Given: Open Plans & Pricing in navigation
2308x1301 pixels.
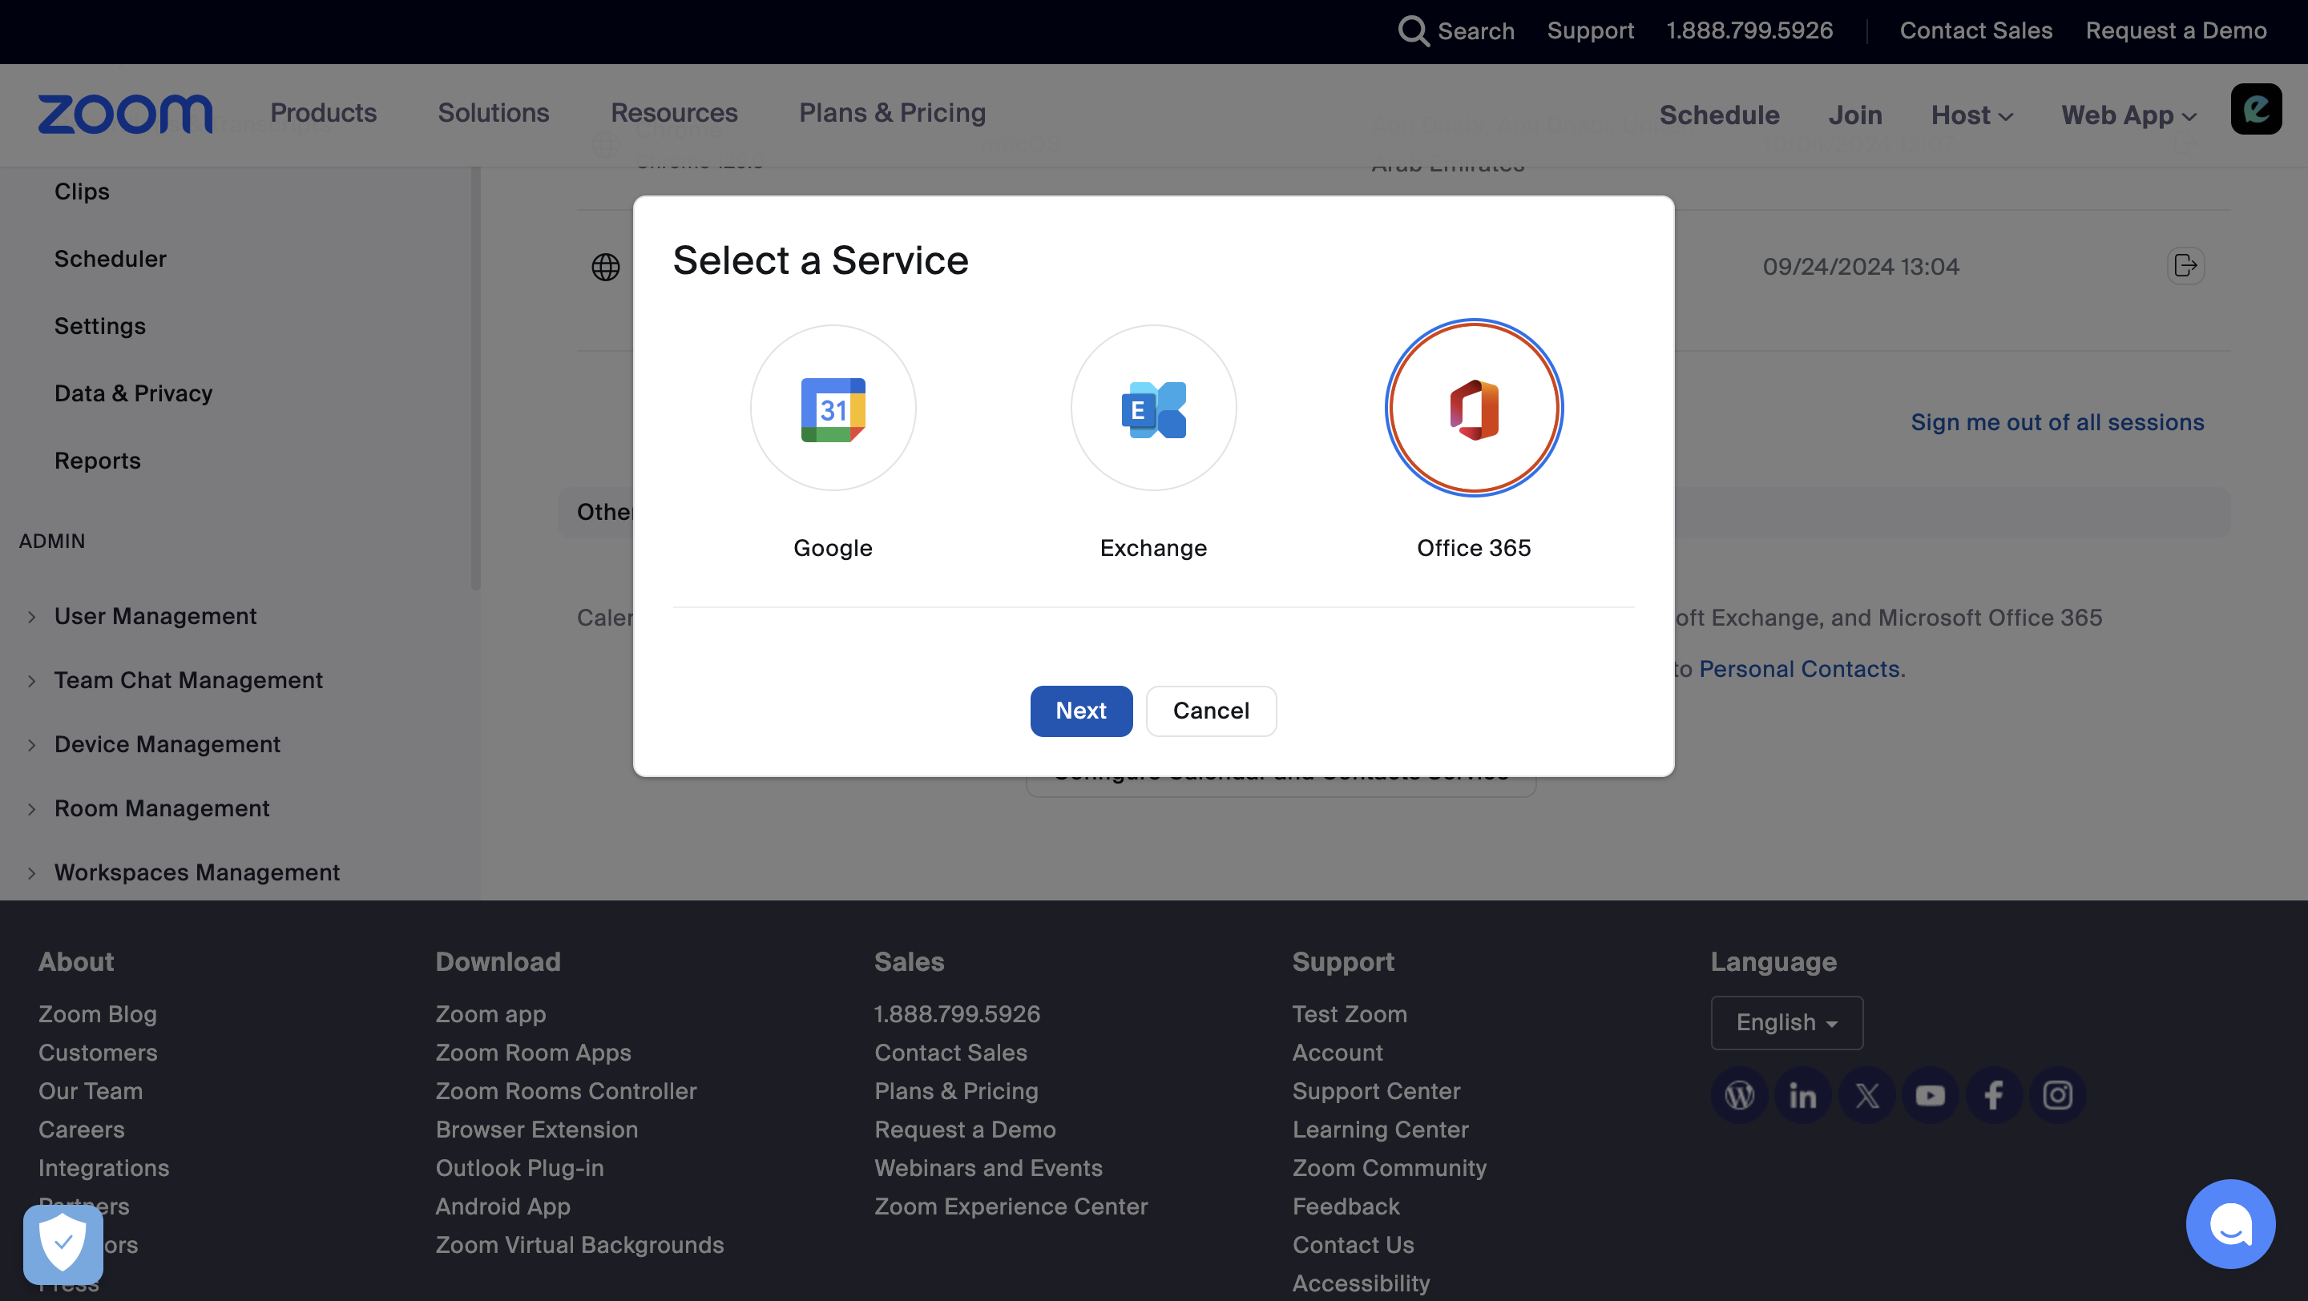Looking at the screenshot, I should [x=891, y=113].
